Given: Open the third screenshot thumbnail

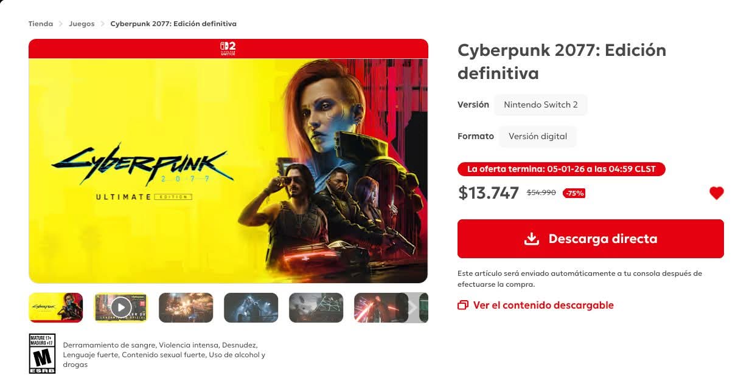Looking at the screenshot, I should (186, 307).
